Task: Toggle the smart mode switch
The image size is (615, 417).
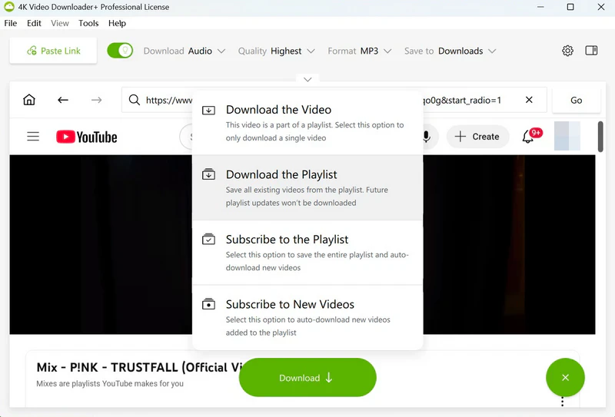Action: click(x=120, y=51)
